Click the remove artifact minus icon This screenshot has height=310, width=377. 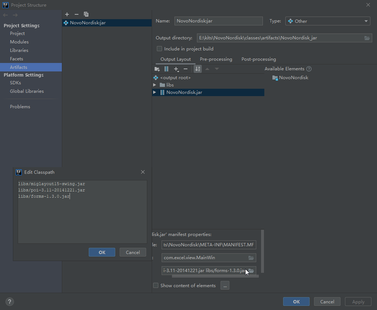coord(77,14)
